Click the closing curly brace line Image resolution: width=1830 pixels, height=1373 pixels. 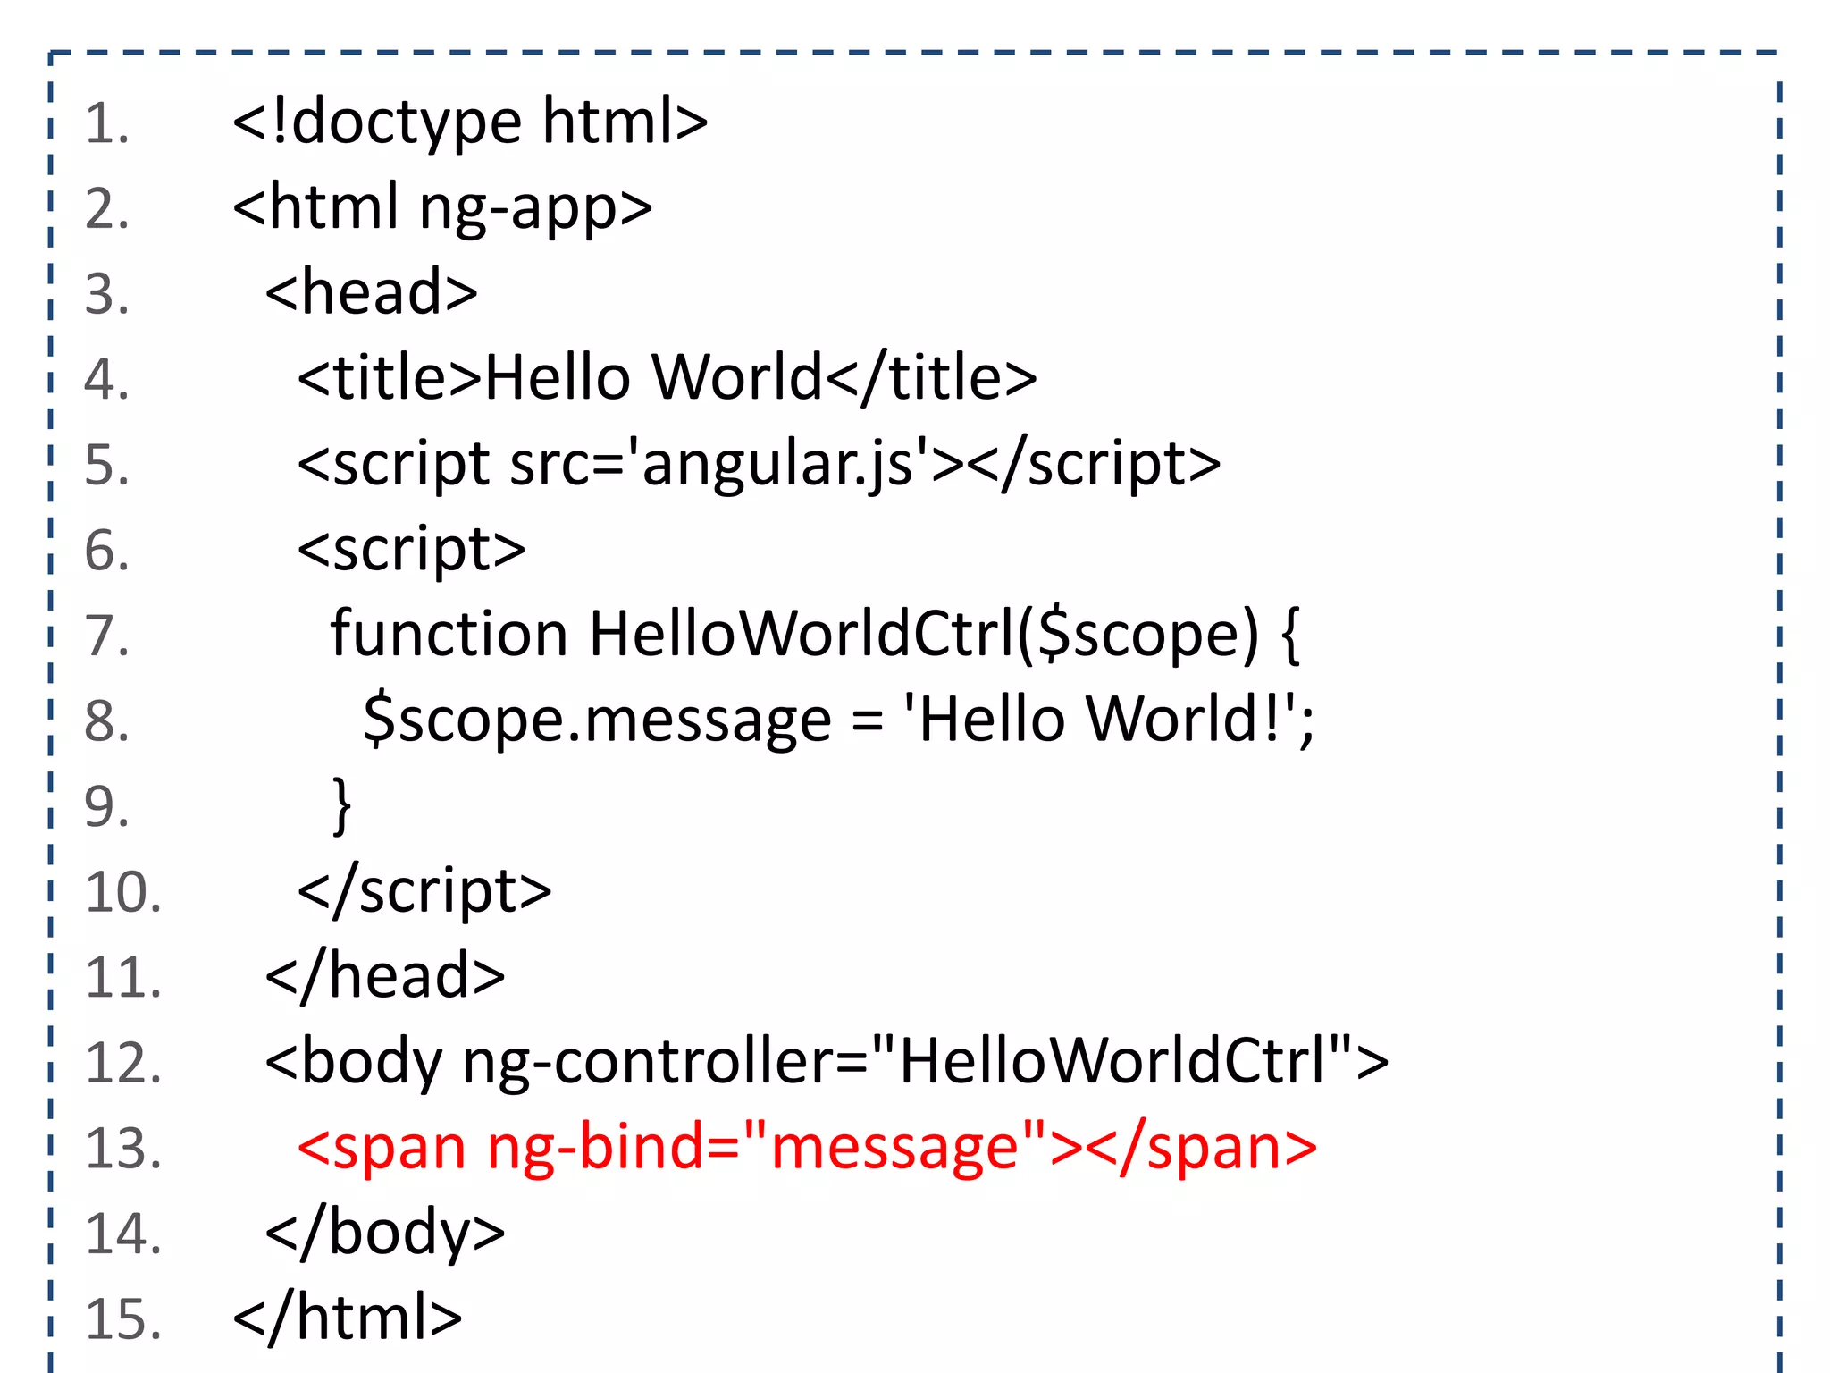(341, 805)
